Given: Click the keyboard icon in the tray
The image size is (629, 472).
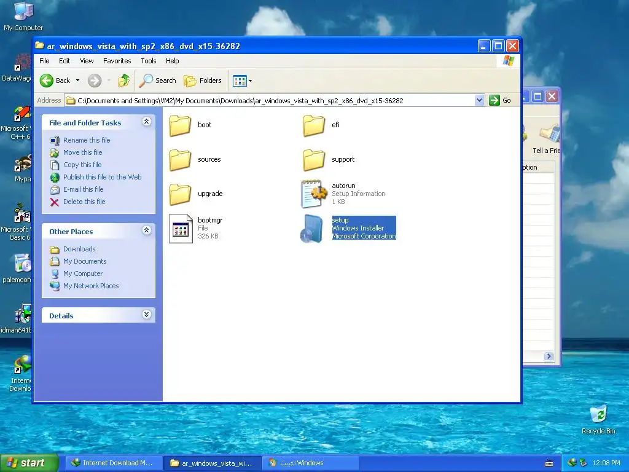Looking at the screenshot, I should [x=549, y=463].
